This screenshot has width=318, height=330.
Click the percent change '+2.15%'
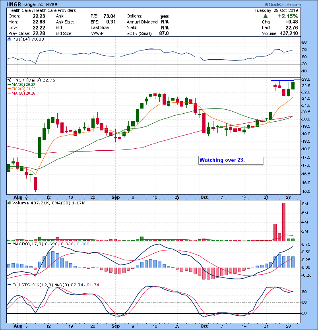point(288,16)
